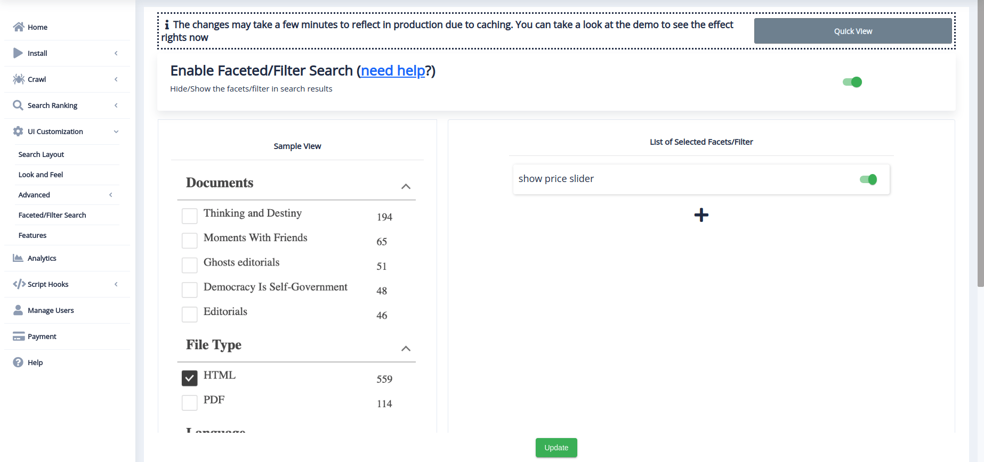Click the Search Ranking magnifier icon
The image size is (984, 462).
(18, 105)
